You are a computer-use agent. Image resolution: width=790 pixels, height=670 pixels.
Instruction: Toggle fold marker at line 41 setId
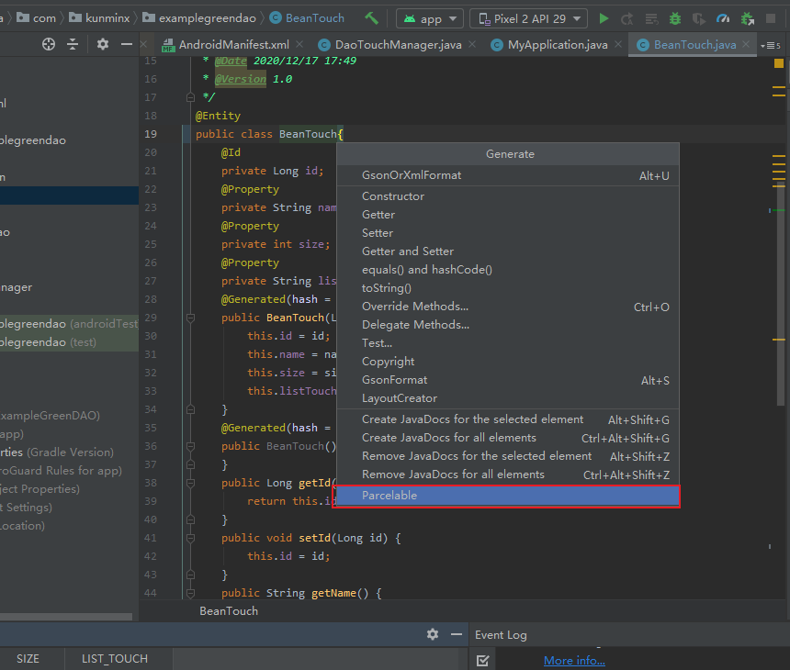click(x=190, y=538)
